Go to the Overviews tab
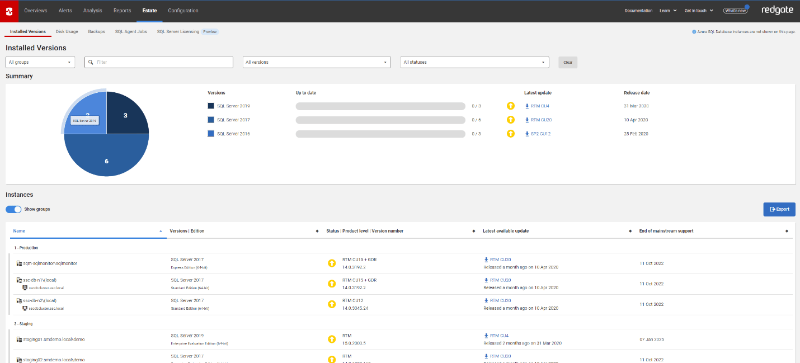This screenshot has width=800, height=363. tap(36, 11)
